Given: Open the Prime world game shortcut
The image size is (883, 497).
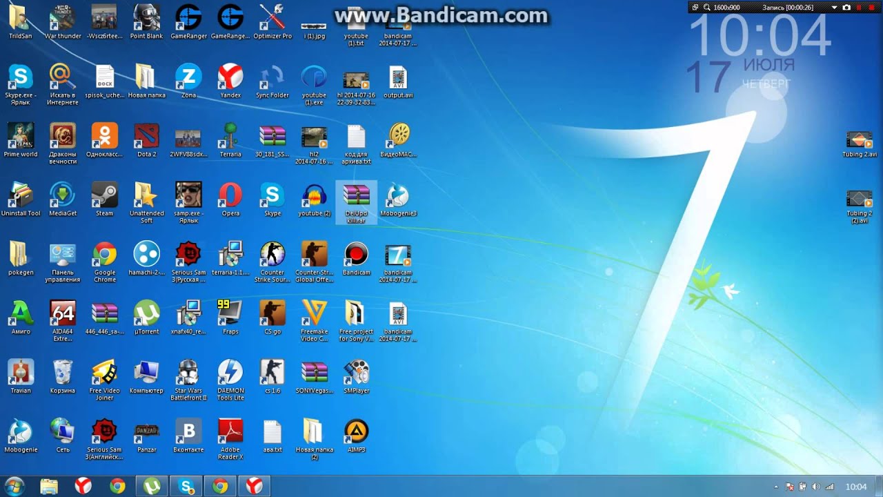Looking at the screenshot, I should click(x=21, y=140).
